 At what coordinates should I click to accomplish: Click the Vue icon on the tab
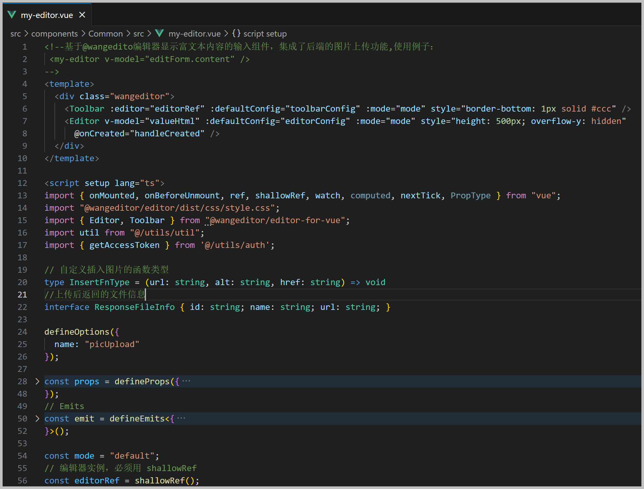12,15
